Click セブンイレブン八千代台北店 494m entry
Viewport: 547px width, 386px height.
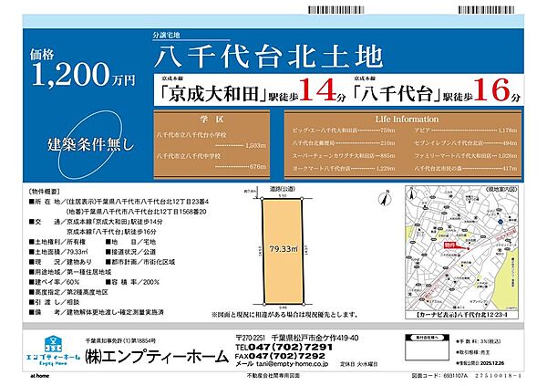pos(466,143)
